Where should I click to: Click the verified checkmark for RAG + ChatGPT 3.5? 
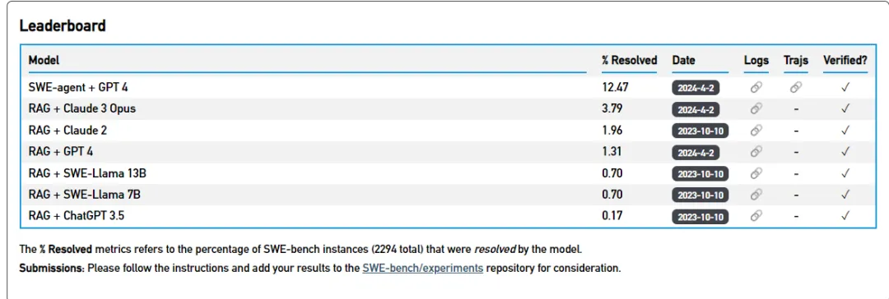pos(845,216)
